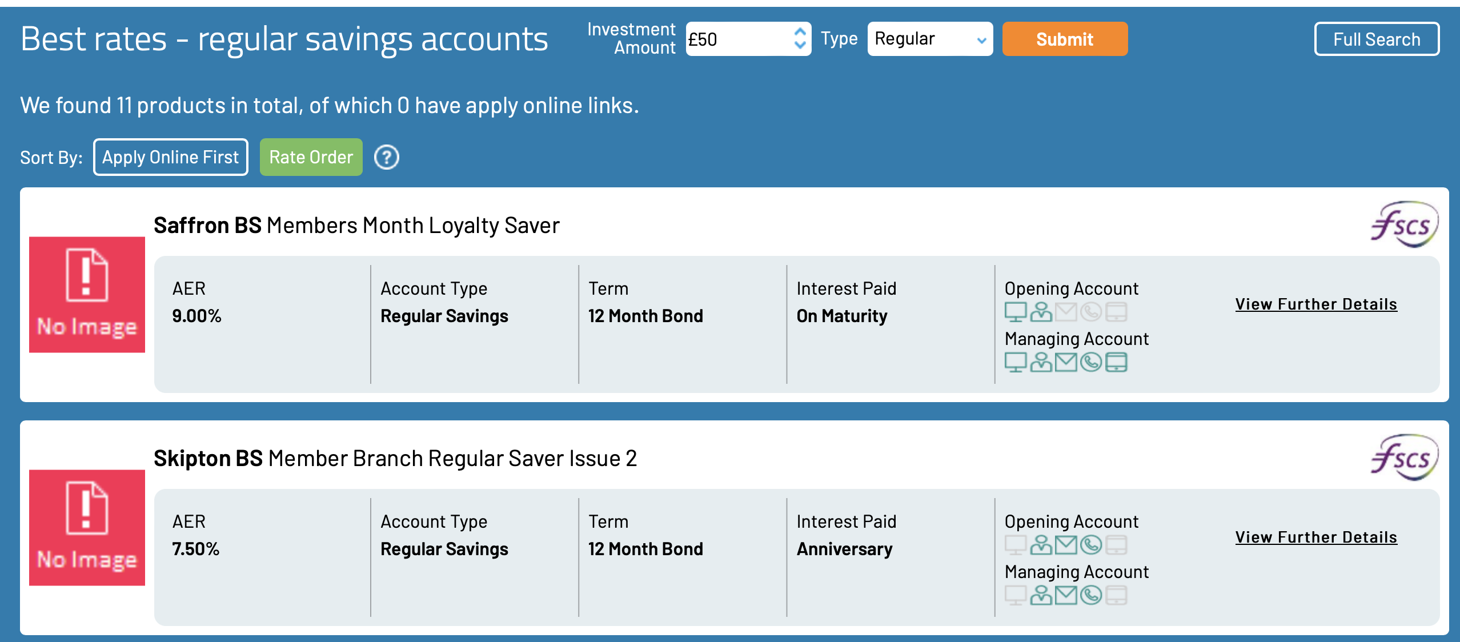Click the Skipton BS opening account branch icon
Screen dimensions: 1460x642
tap(1041, 545)
